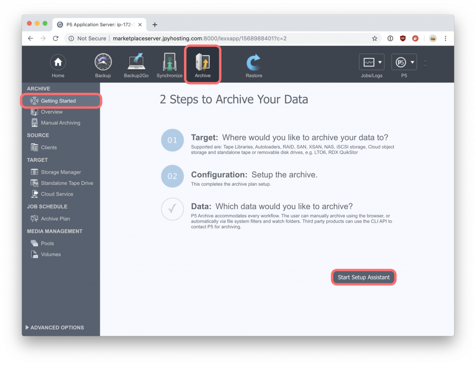Focus the browser address bar URL
476x365 pixels.
[x=200, y=38]
